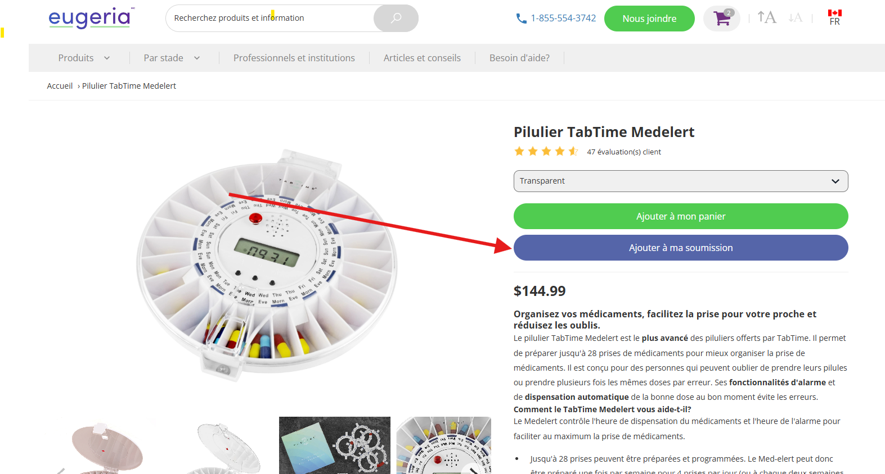Expand the Produits menu chevron
885x474 pixels.
107,58
